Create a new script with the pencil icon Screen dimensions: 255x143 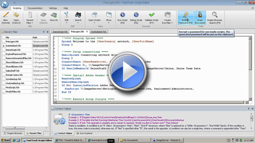(6, 15)
